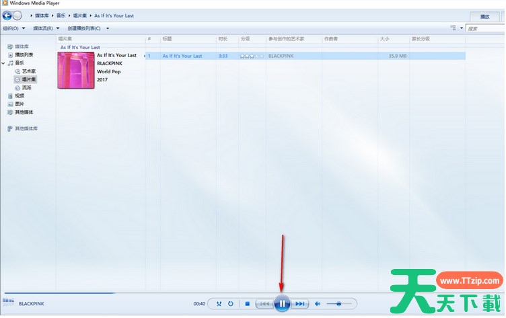The height and width of the screenshot is (318, 506).
Task: Click the now-playing visualizer icon
Action: [x=8, y=301]
